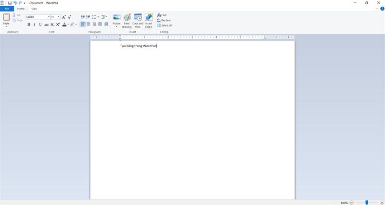Toggle subscript formatting
The width and height of the screenshot is (385, 205).
coord(52,24)
